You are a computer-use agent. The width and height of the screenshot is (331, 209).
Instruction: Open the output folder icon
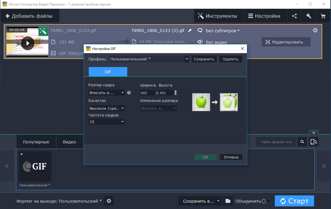[x=228, y=201]
